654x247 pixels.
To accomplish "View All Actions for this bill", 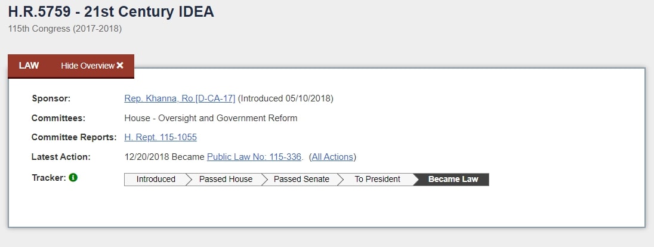I will 332,157.
